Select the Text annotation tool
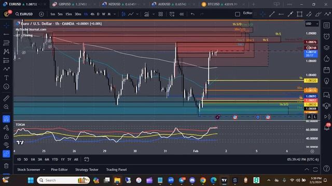Screen dimensions: 332x186 coord(6,78)
